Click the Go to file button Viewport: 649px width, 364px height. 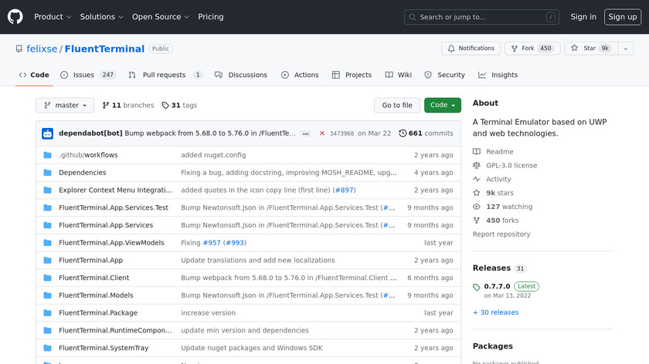coord(397,106)
